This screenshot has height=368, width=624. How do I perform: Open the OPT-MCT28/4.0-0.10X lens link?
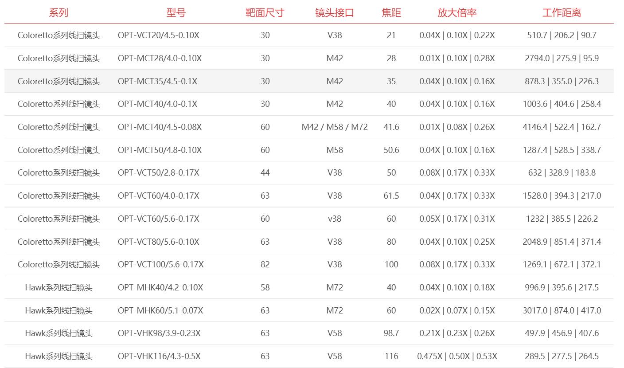(160, 58)
